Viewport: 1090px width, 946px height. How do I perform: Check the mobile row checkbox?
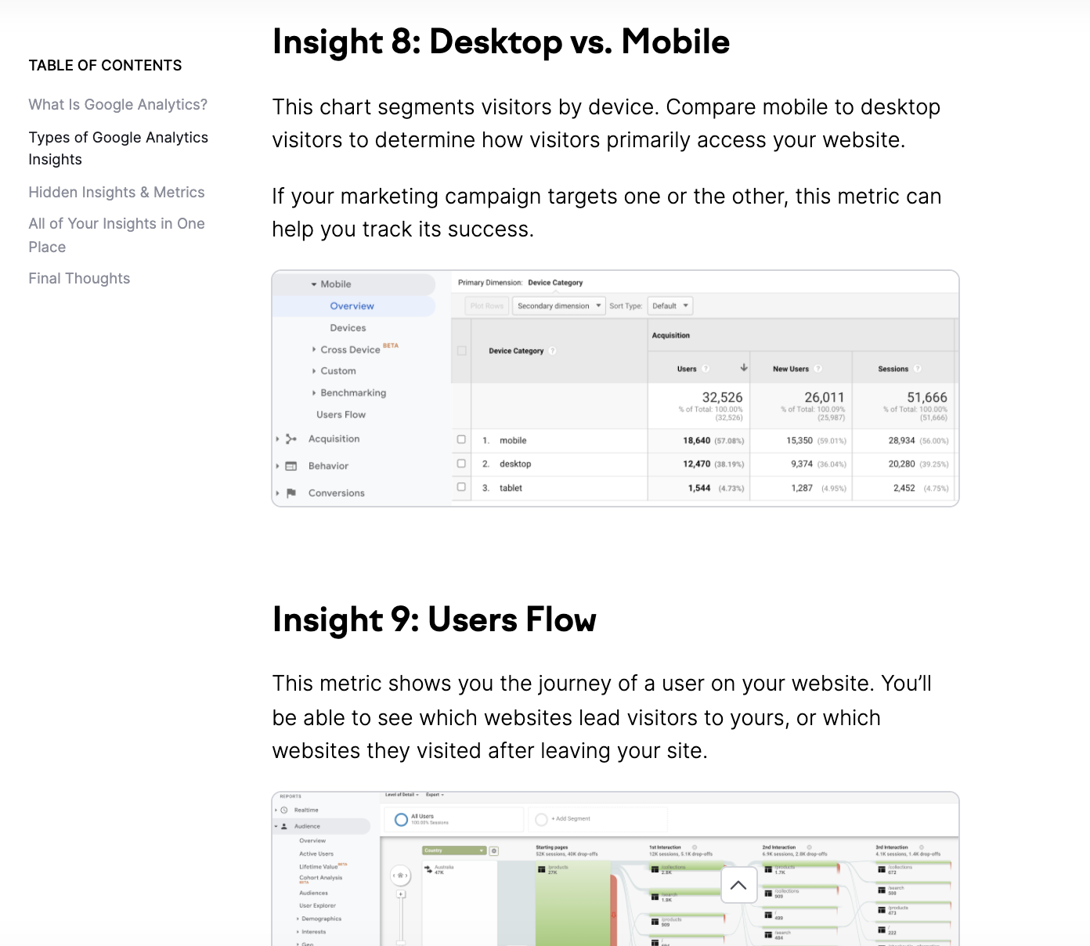click(x=461, y=440)
